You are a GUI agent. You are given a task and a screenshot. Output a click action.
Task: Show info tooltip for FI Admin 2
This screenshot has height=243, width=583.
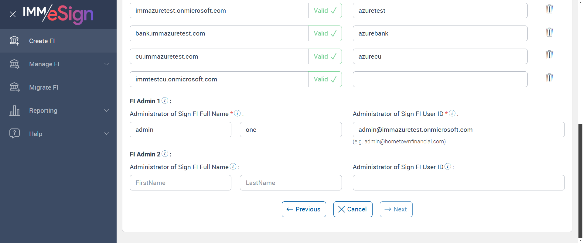click(x=165, y=154)
